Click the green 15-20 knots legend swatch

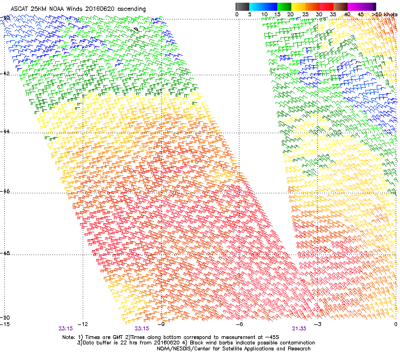pyautogui.click(x=284, y=6)
